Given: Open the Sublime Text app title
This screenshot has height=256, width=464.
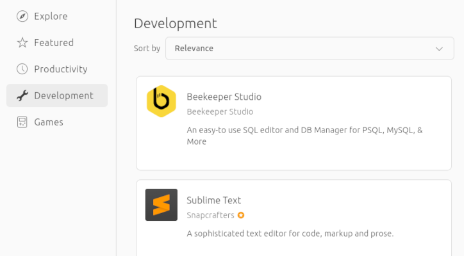Looking at the screenshot, I should (x=213, y=200).
